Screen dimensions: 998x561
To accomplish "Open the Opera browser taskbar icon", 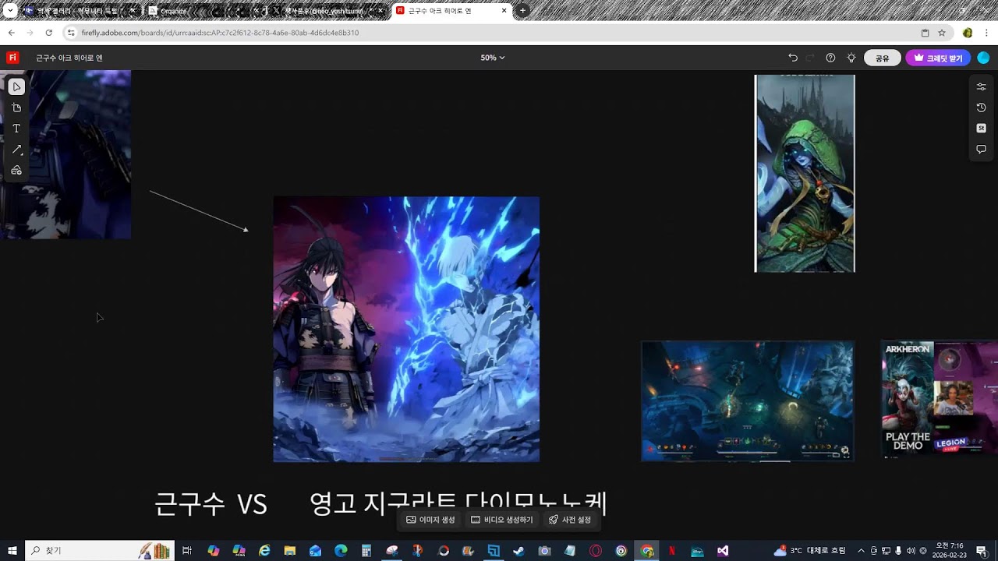I will tap(596, 551).
